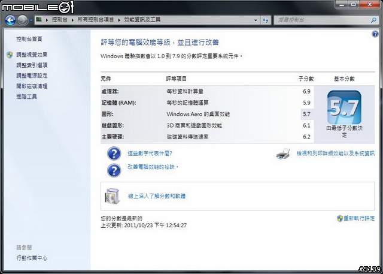
Task: Minimize the window
Action: [342, 4]
